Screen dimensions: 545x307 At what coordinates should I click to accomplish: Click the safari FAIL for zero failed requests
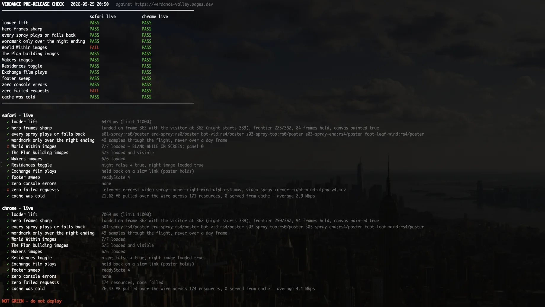pyautogui.click(x=94, y=91)
